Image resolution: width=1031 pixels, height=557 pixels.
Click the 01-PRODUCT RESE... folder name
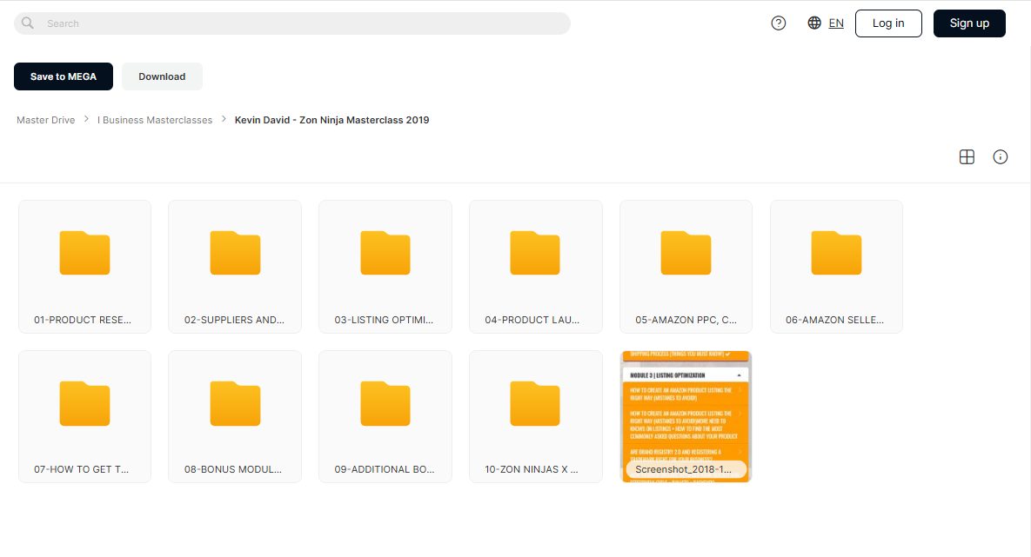pos(82,320)
